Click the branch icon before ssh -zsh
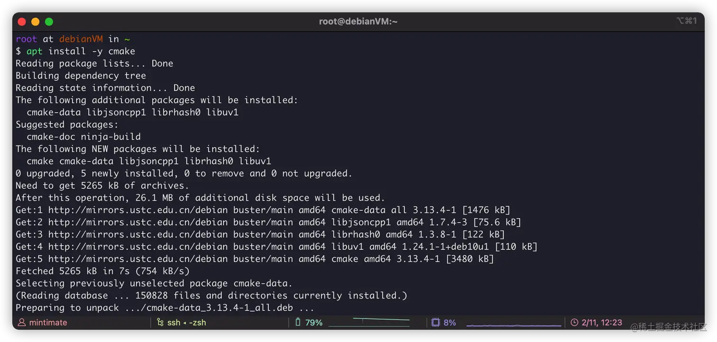Image resolution: width=717 pixels, height=342 pixels. coord(160,323)
